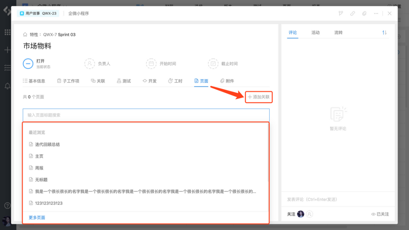The width and height of the screenshot is (409, 230).
Task: Click the paperclip attachment icon in the dialog header
Action: (364, 13)
